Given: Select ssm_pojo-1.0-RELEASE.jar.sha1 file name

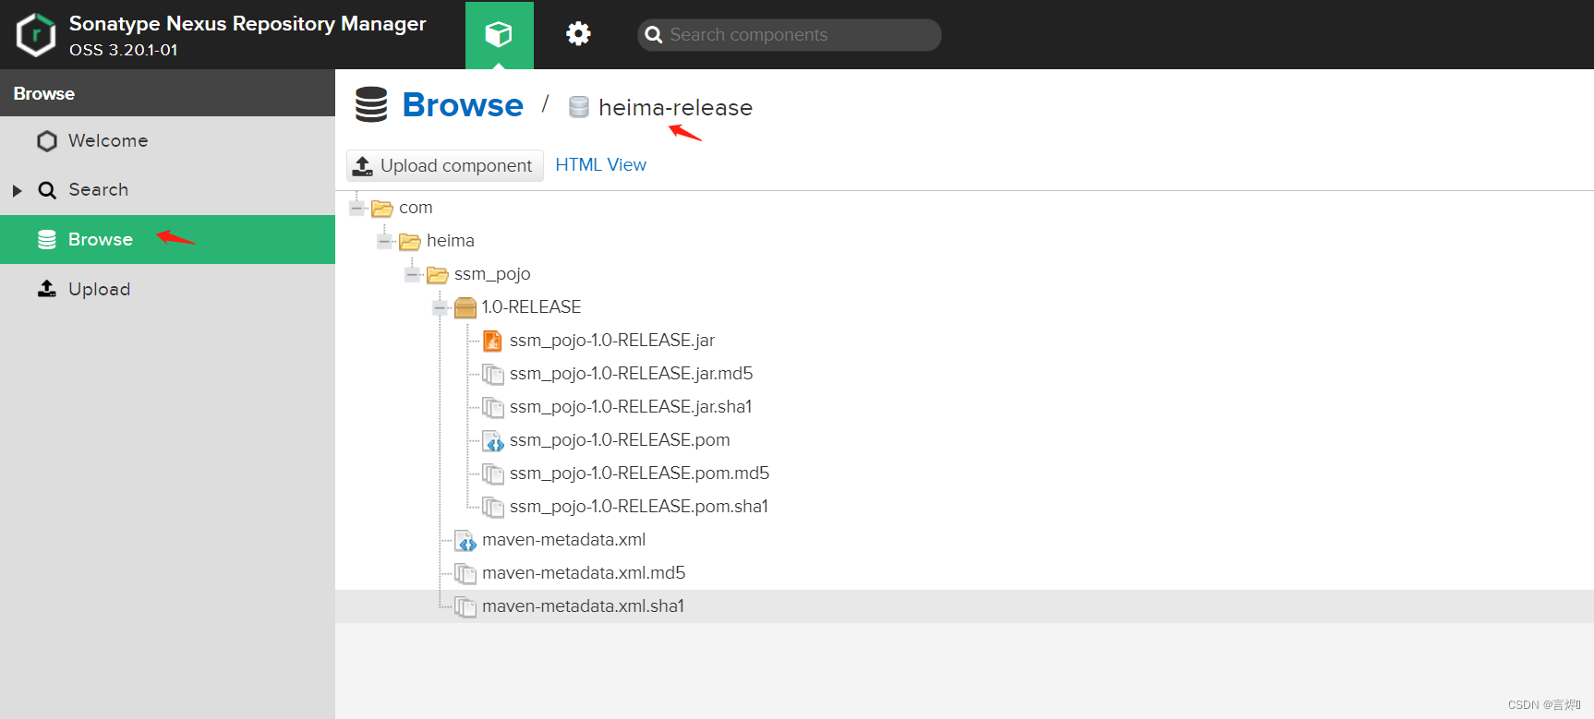Looking at the screenshot, I should [631, 407].
